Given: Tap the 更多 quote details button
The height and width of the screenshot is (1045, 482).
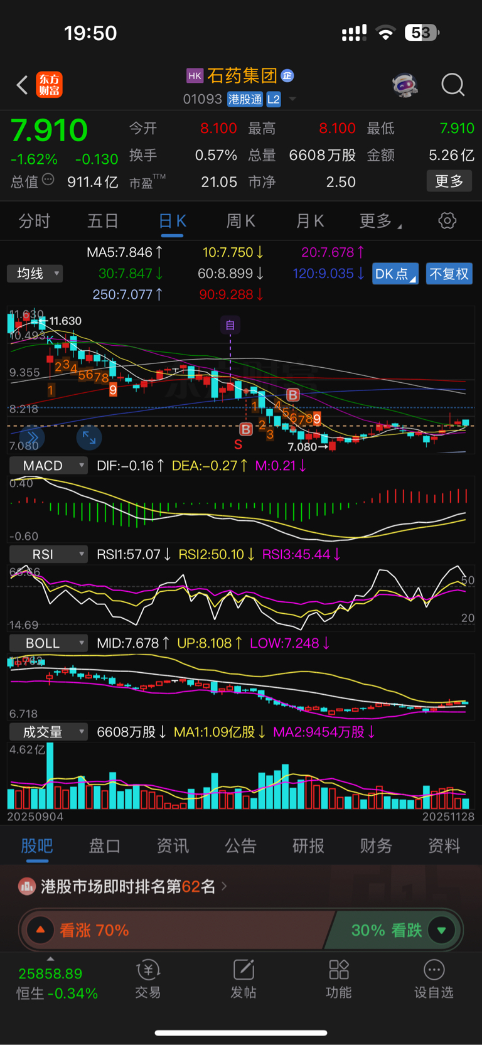Looking at the screenshot, I should (449, 181).
